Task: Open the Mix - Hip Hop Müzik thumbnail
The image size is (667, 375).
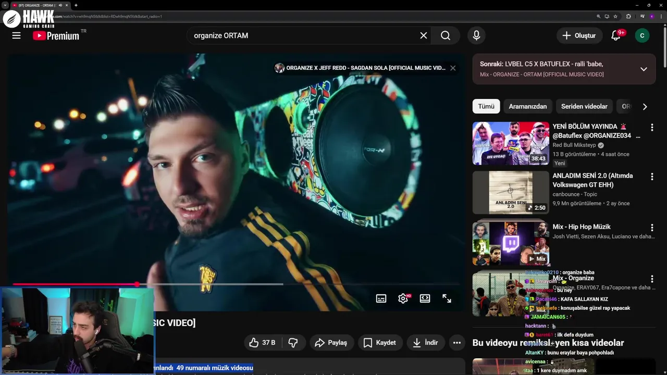Action: click(511, 243)
